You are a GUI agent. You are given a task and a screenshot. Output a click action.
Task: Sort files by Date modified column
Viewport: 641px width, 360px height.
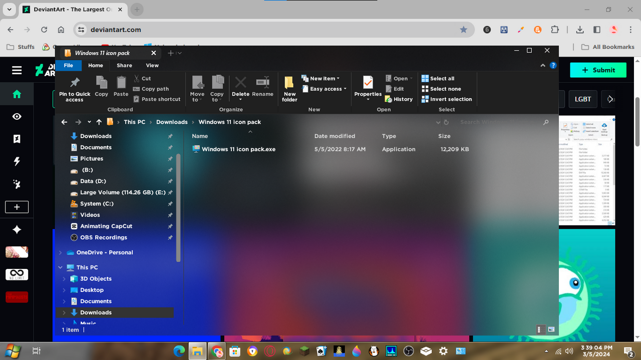click(x=335, y=136)
